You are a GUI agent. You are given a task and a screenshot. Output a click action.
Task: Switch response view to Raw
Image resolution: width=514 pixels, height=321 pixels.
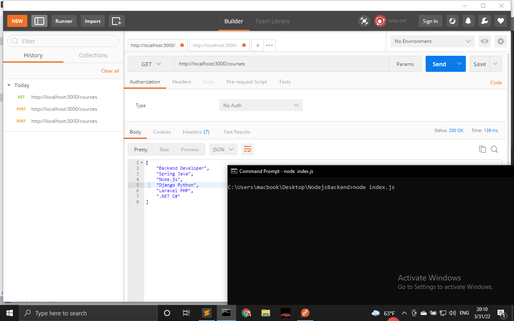pyautogui.click(x=164, y=149)
